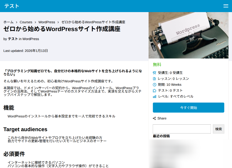Image resolution: width=232 pixels, height=168 pixels.
Task: Click the share icon
Action: (154, 118)
